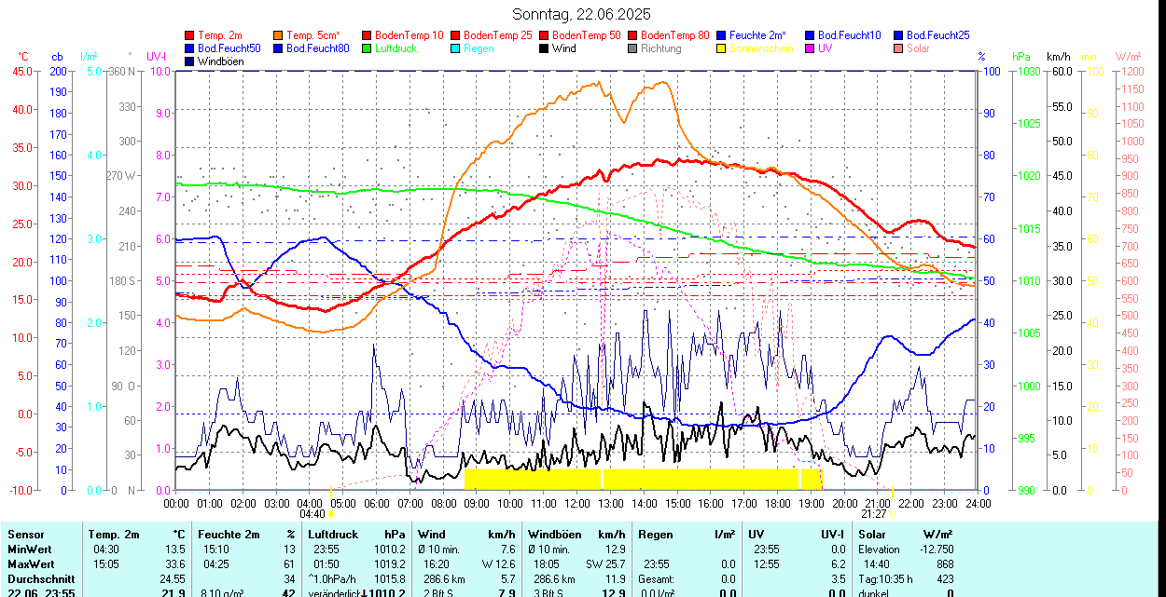Image resolution: width=1166 pixels, height=597 pixels.
Task: Click the dark Windböen legend square
Action: 190,61
